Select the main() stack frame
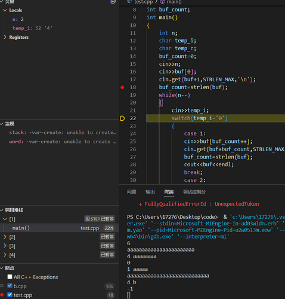Screen dimensions: 285x299 click(60, 228)
